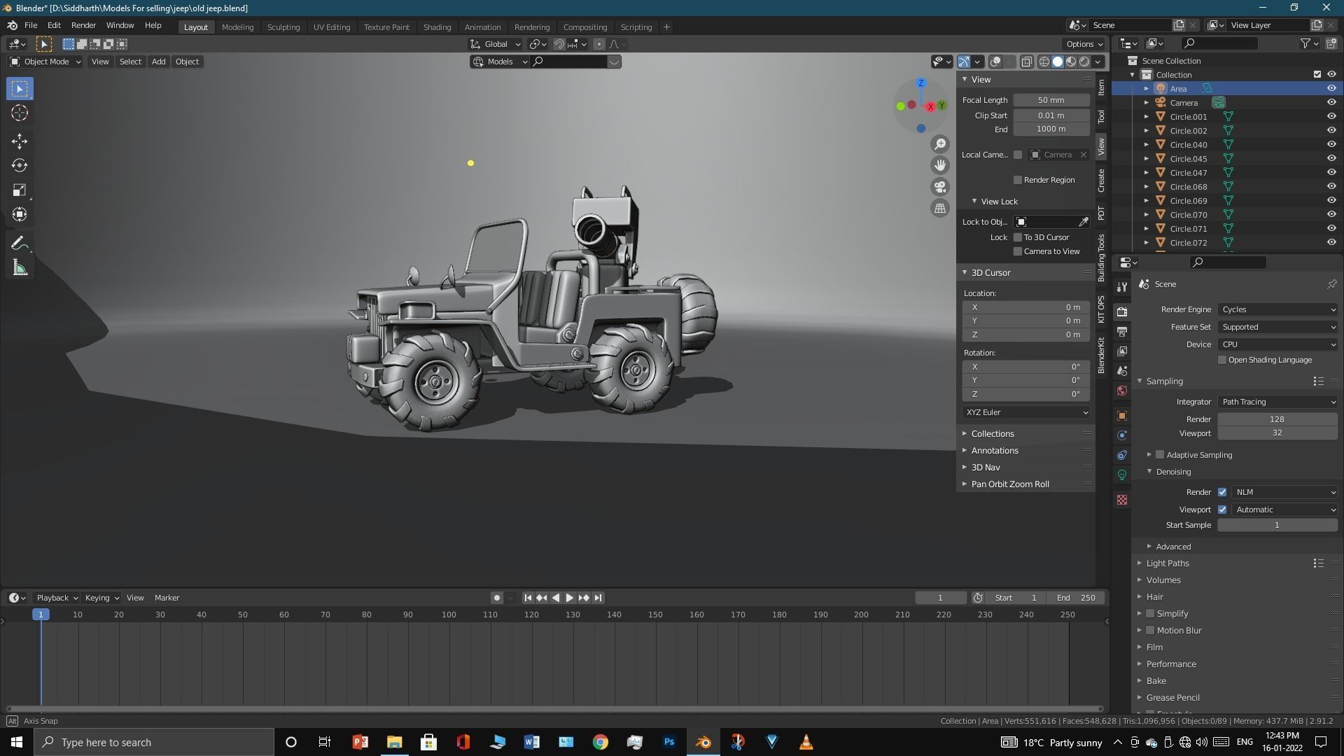Switch perspective/orthographic grid icon
1344x756 pixels.
click(x=940, y=208)
